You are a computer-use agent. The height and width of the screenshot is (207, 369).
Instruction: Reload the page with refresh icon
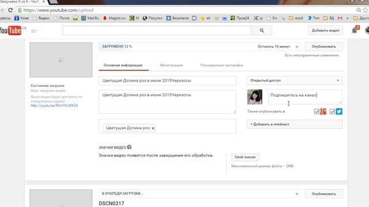pos(10,10)
